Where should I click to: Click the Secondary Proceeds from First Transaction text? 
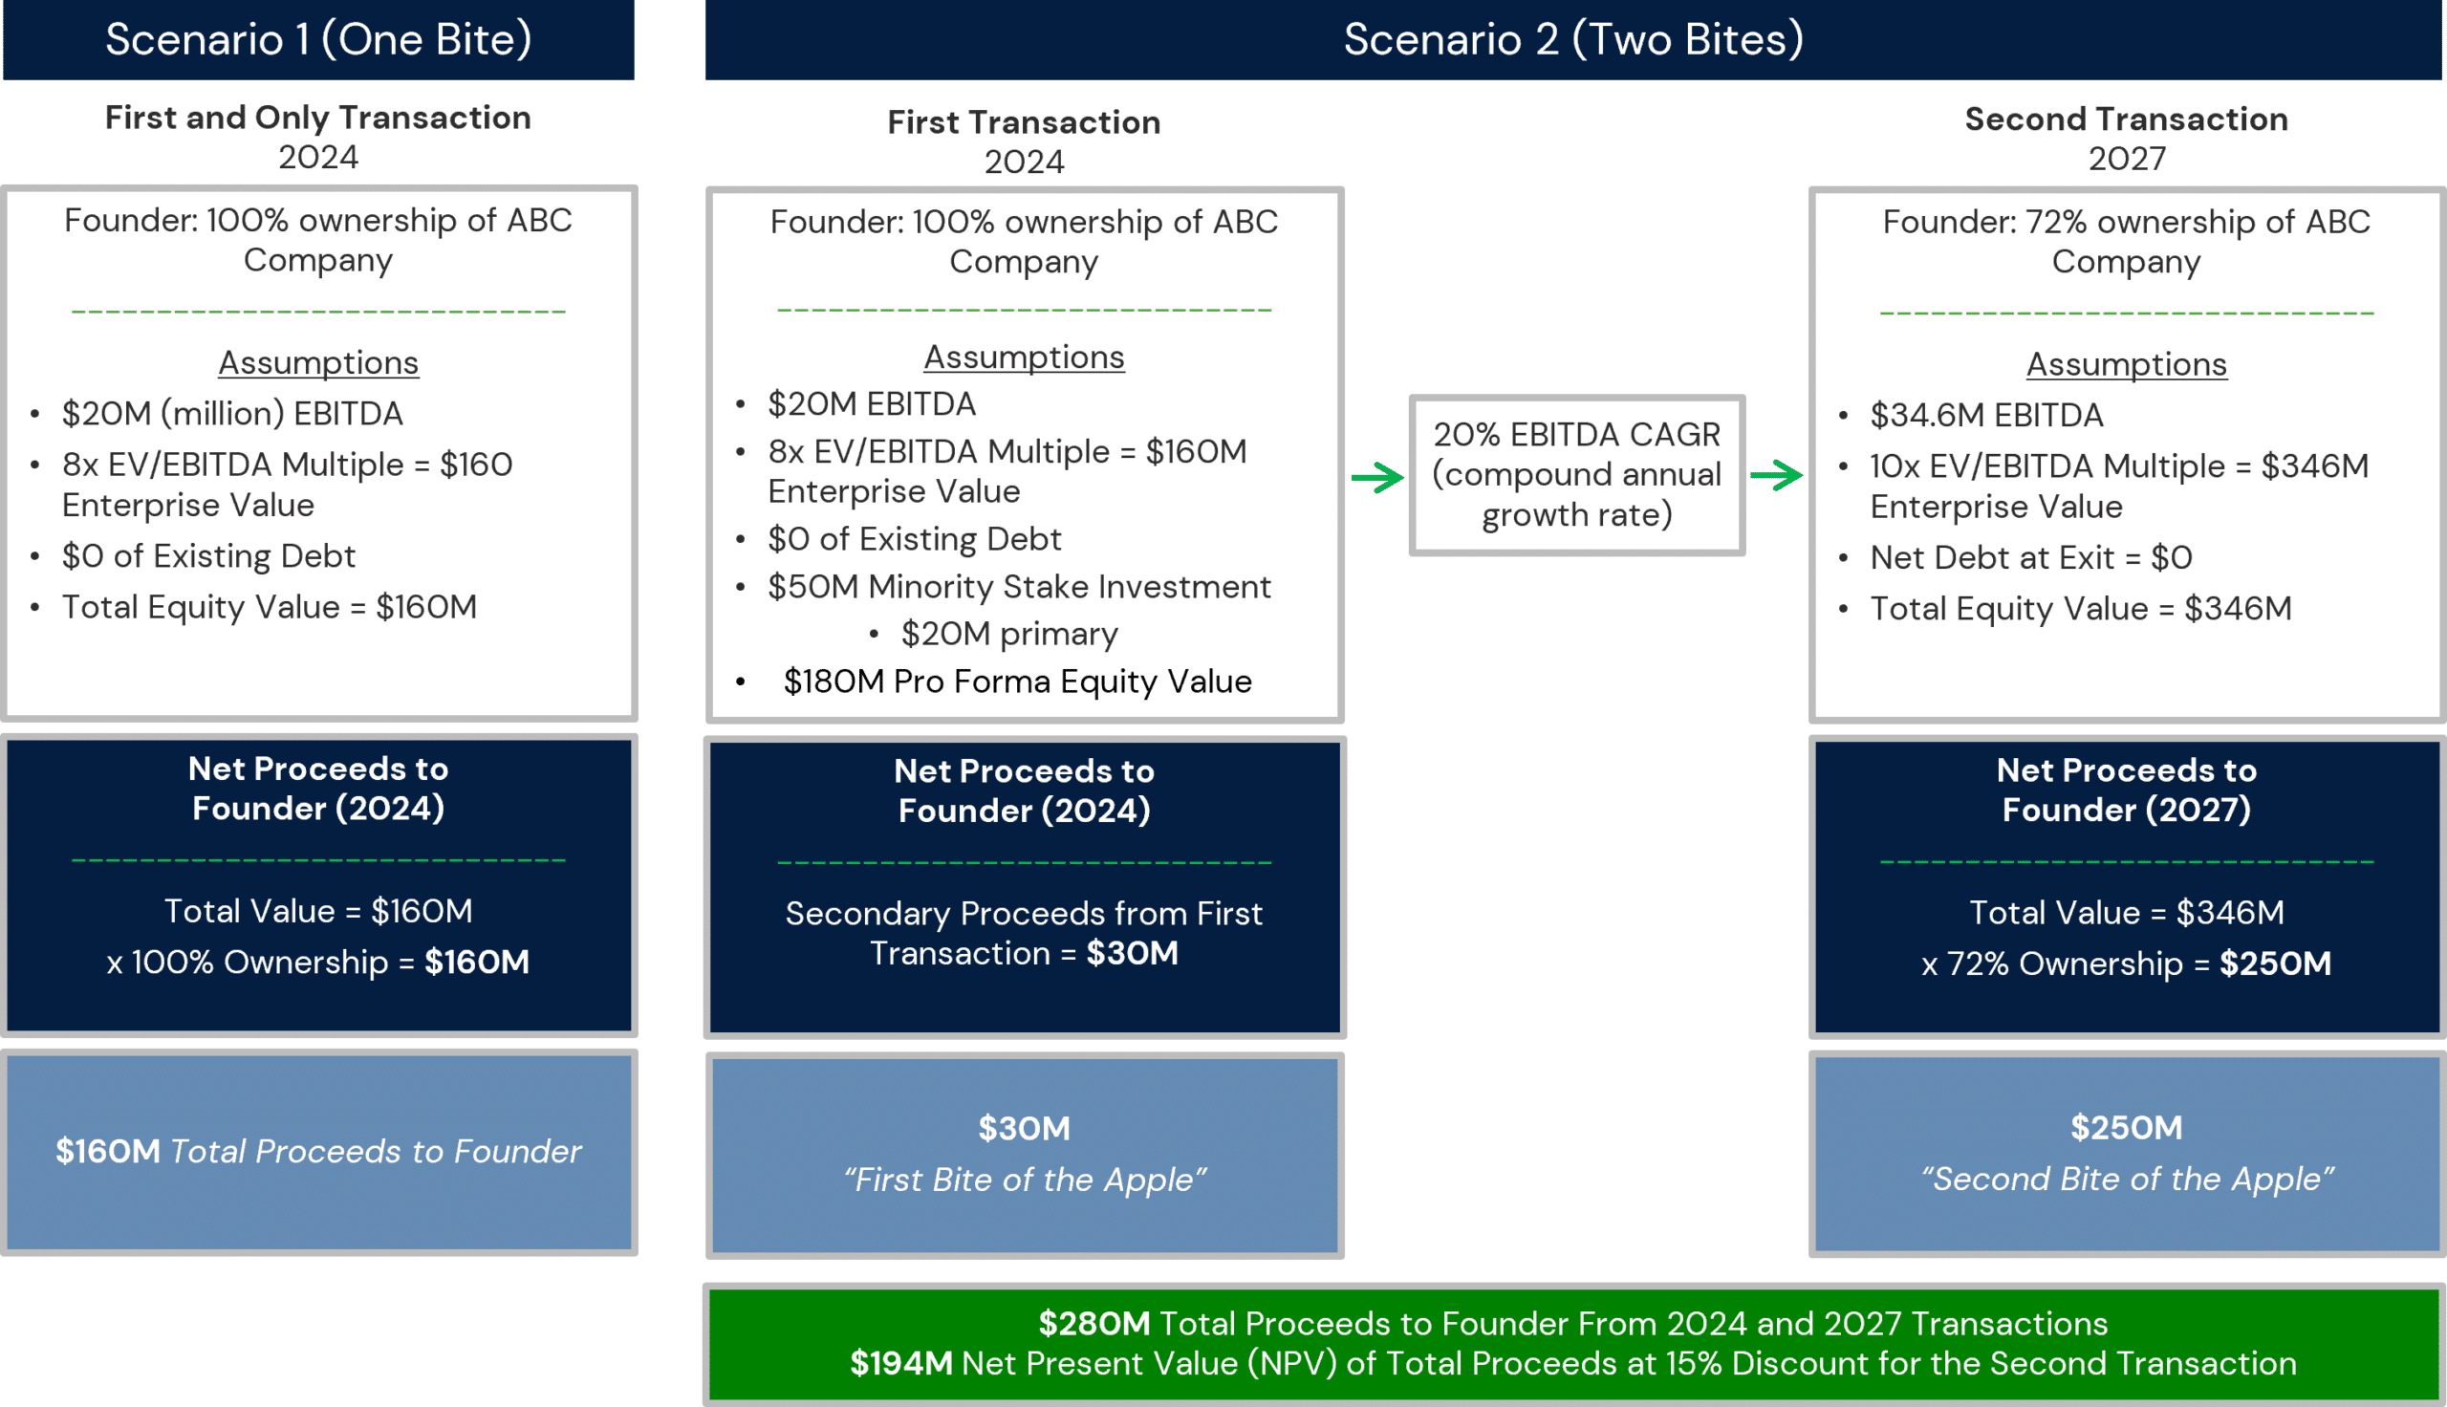point(1024,934)
